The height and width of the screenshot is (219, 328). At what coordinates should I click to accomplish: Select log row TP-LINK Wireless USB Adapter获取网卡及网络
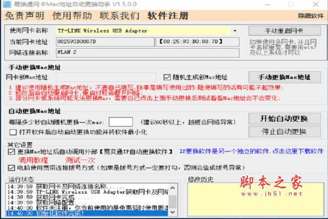click(87, 192)
